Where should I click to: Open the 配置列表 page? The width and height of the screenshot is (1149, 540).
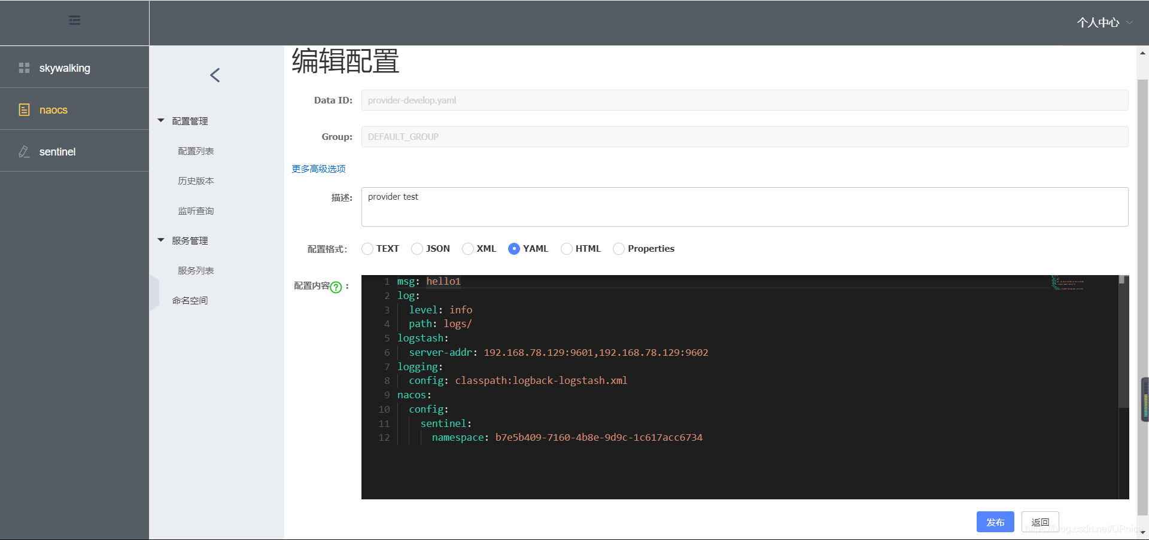click(x=195, y=151)
